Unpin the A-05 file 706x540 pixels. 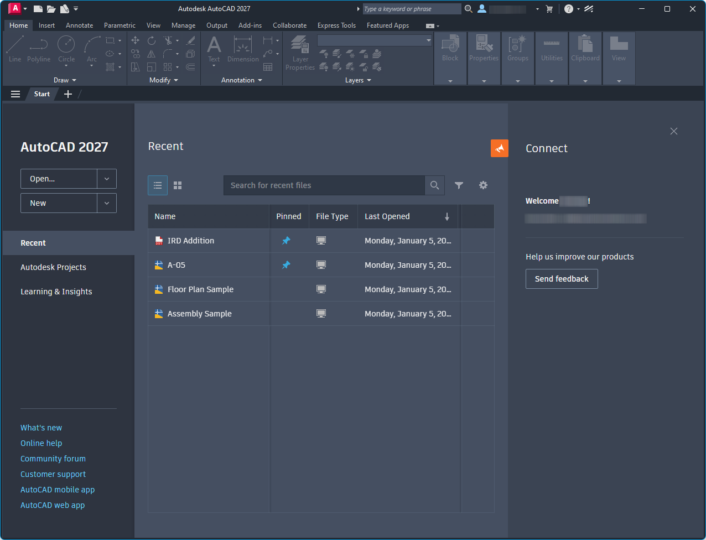286,265
